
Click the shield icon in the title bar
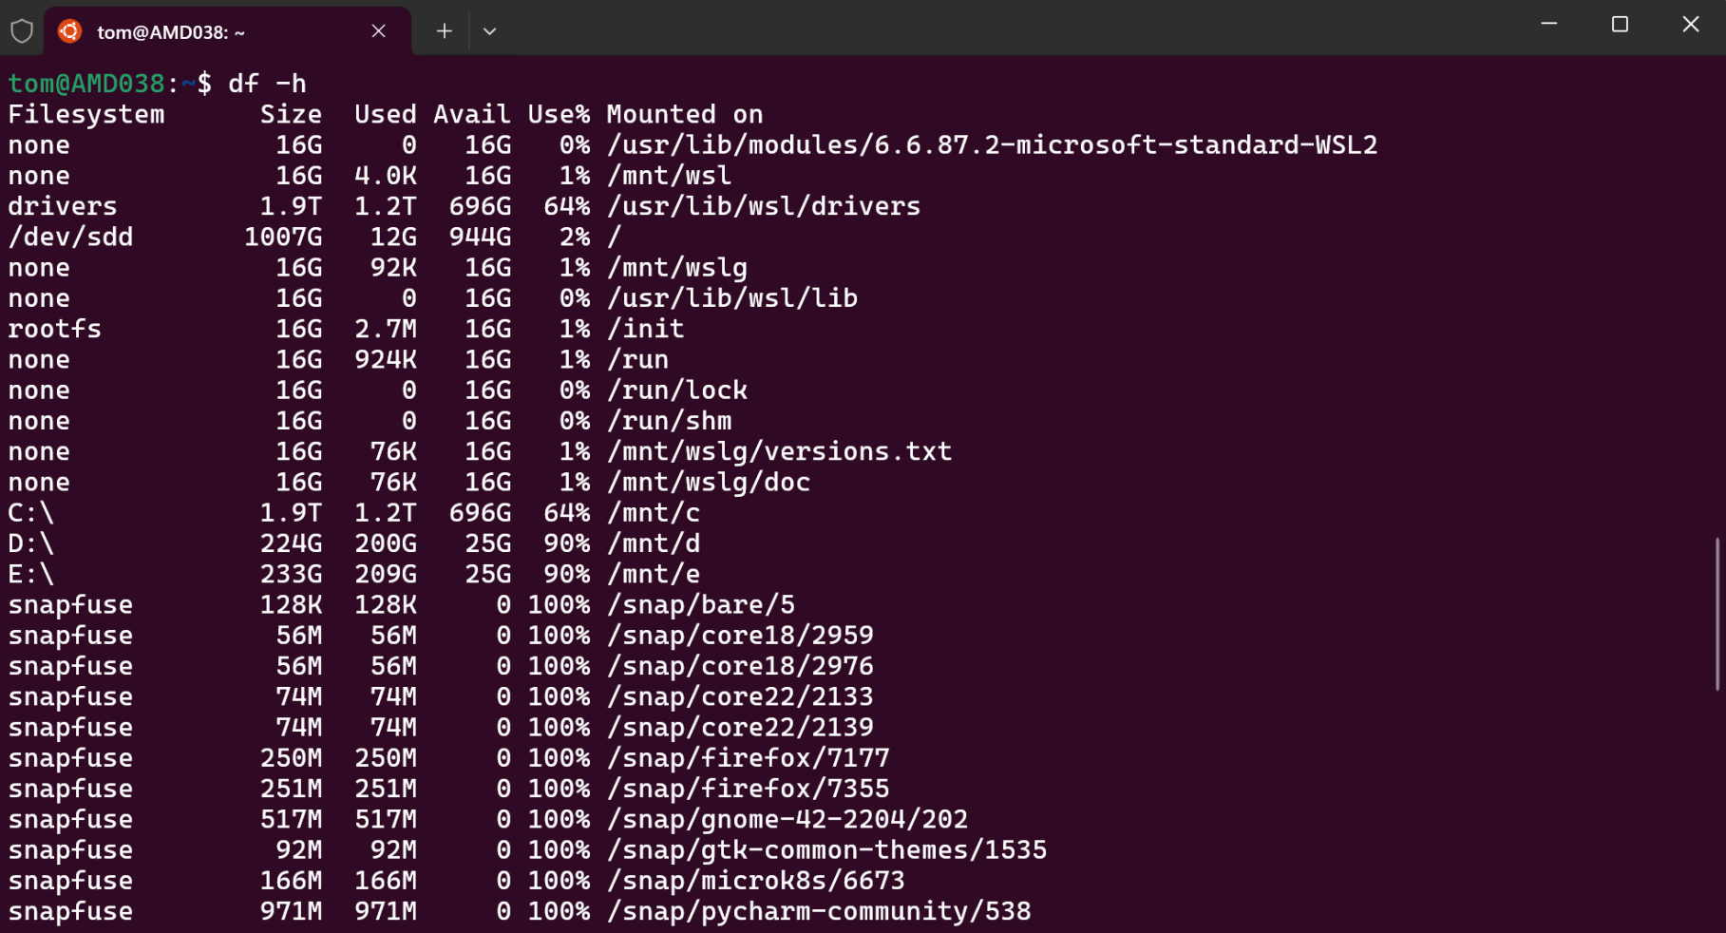coord(22,31)
